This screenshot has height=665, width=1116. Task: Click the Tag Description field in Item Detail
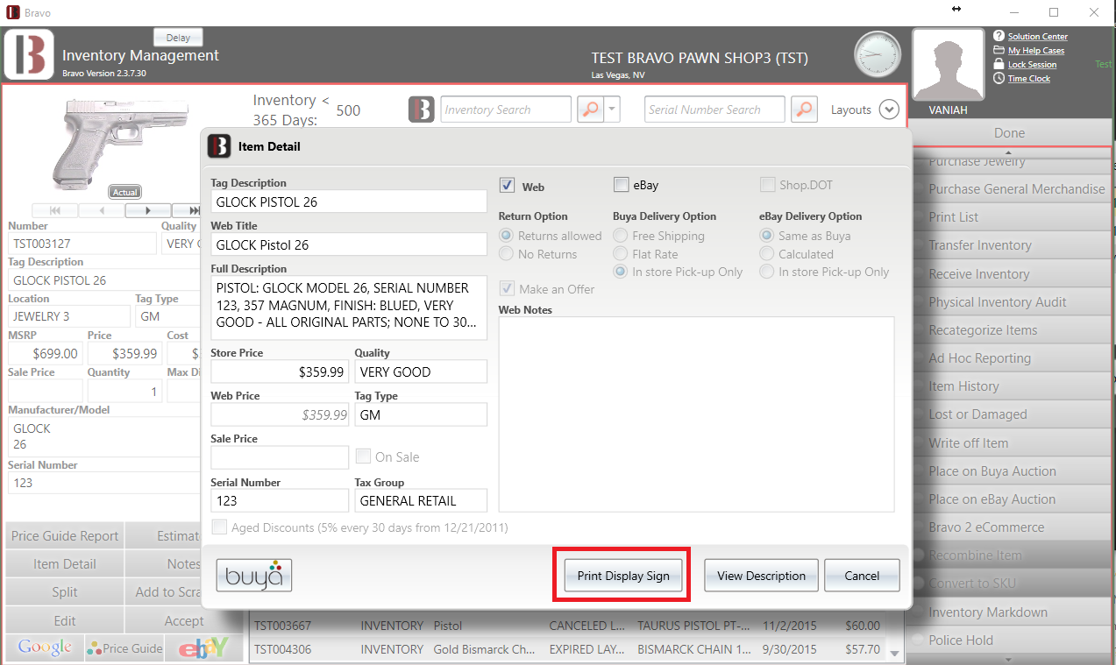[349, 202]
